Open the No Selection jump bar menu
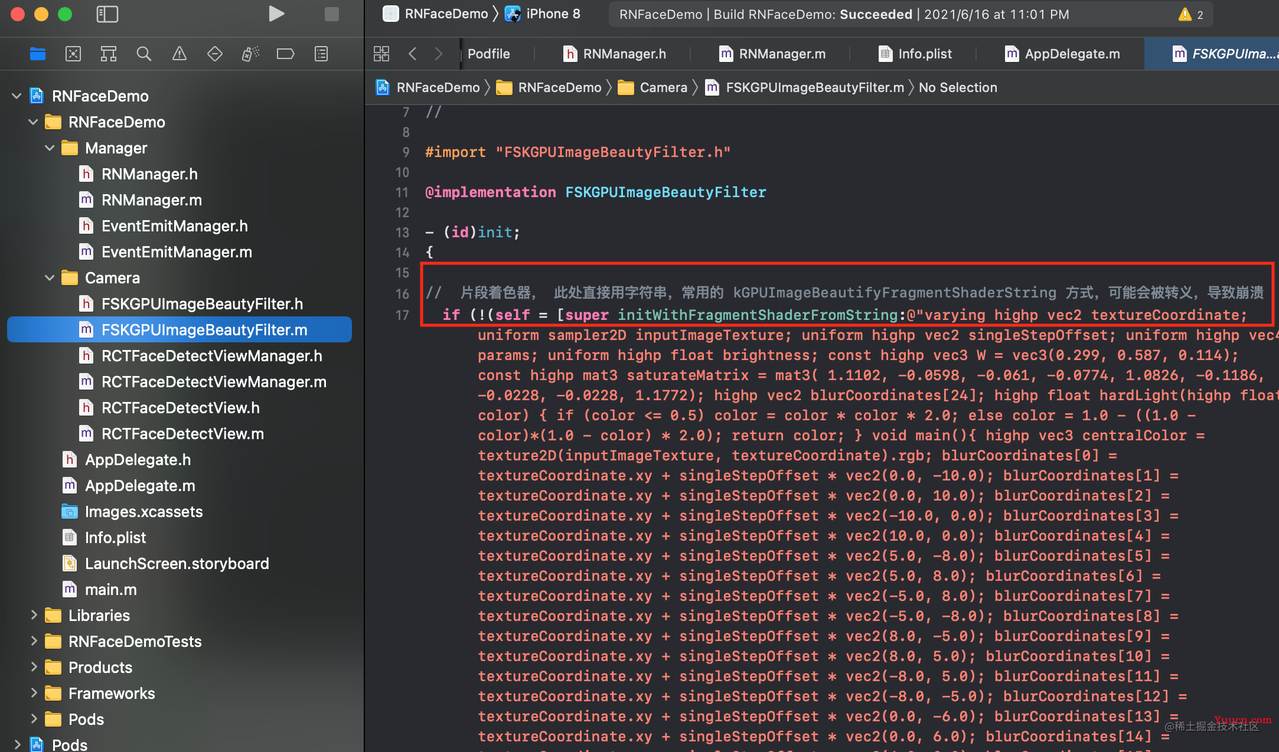Screen dimensions: 1279x752 (x=958, y=87)
